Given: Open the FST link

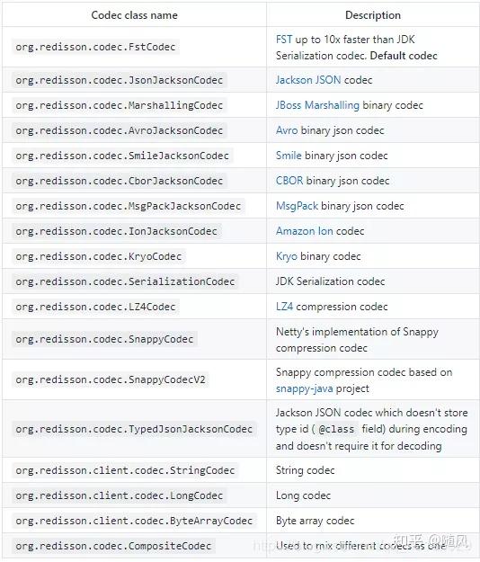Looking at the screenshot, I should 284,40.
